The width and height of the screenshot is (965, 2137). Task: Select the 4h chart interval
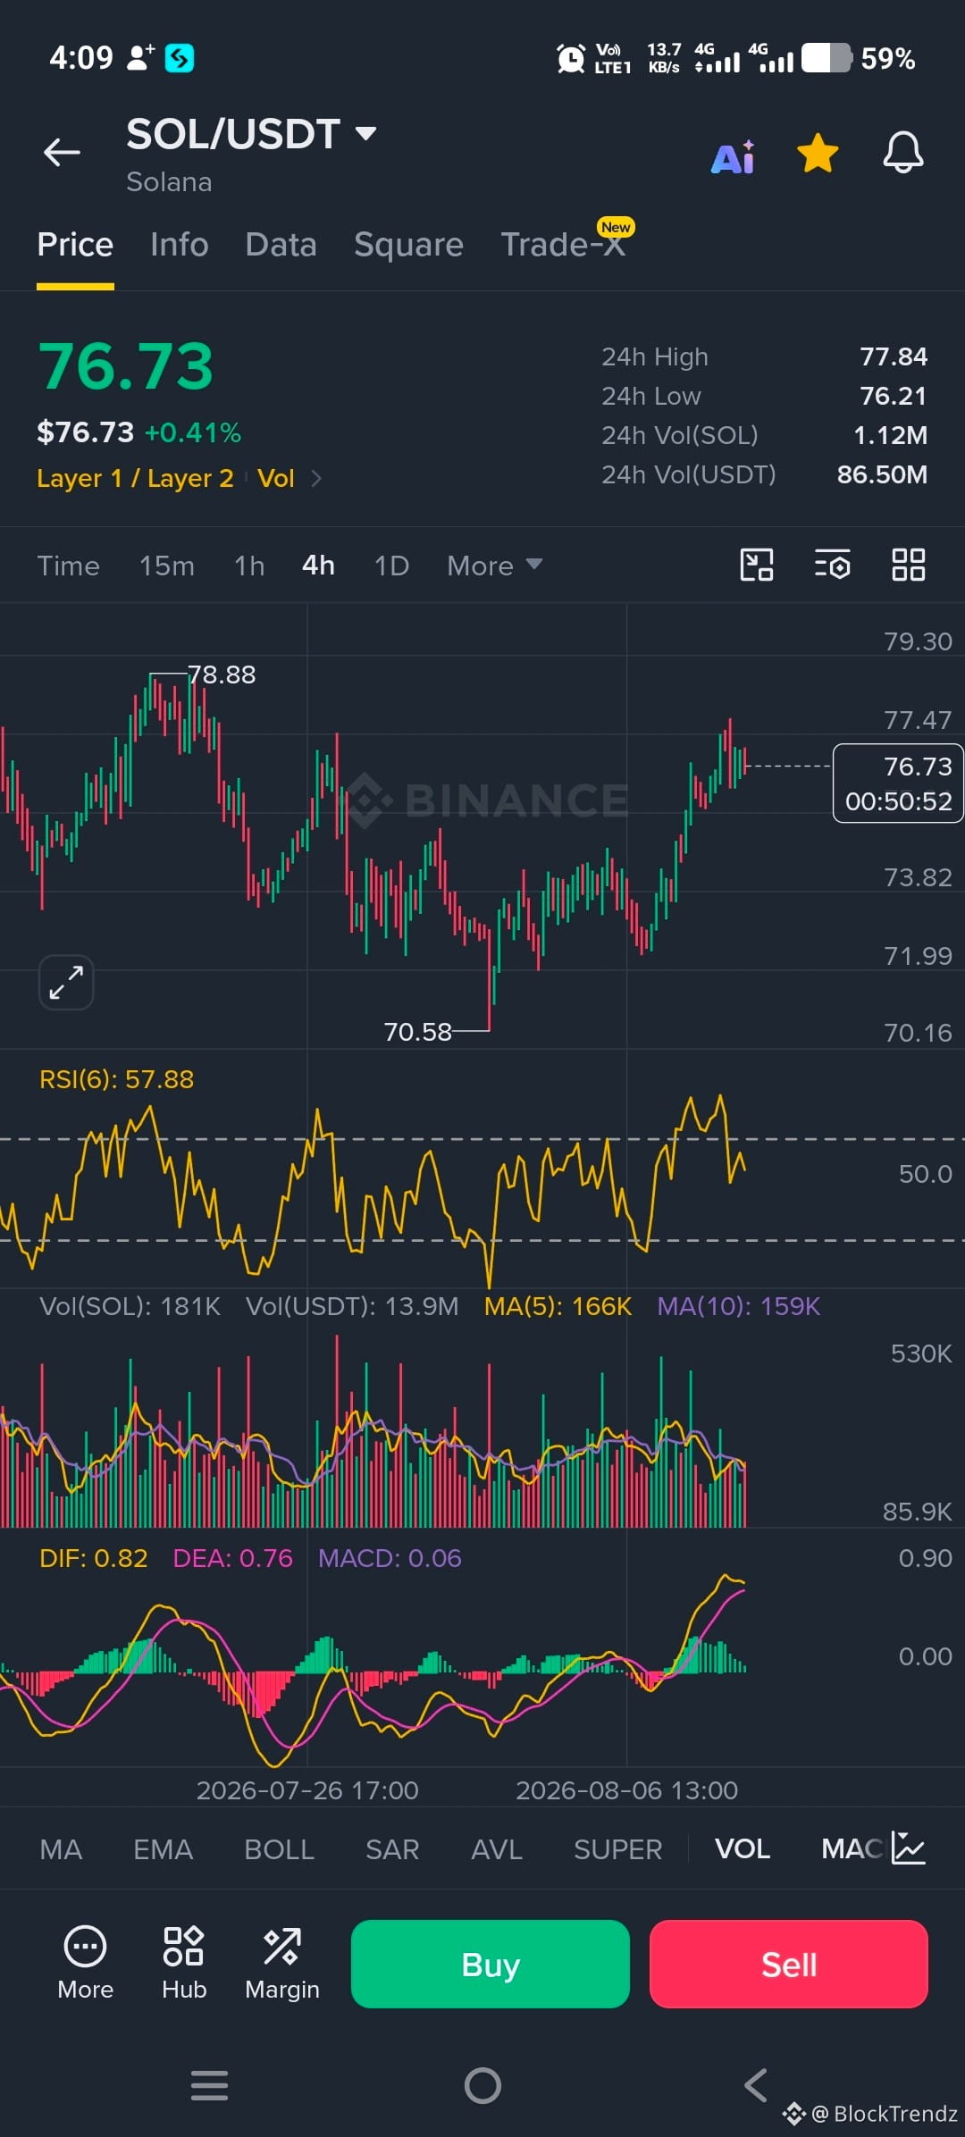[x=318, y=566]
